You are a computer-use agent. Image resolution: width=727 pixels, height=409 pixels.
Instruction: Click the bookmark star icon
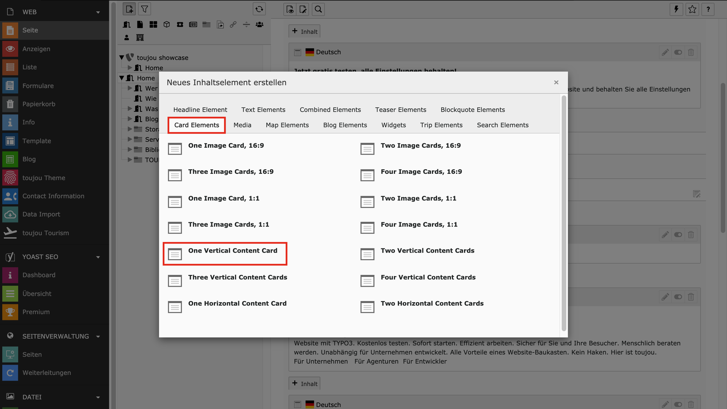point(692,9)
